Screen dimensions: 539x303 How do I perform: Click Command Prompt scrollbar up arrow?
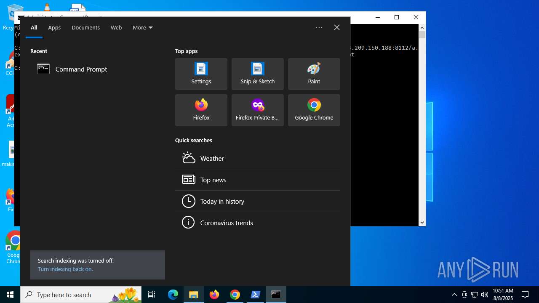(x=422, y=27)
